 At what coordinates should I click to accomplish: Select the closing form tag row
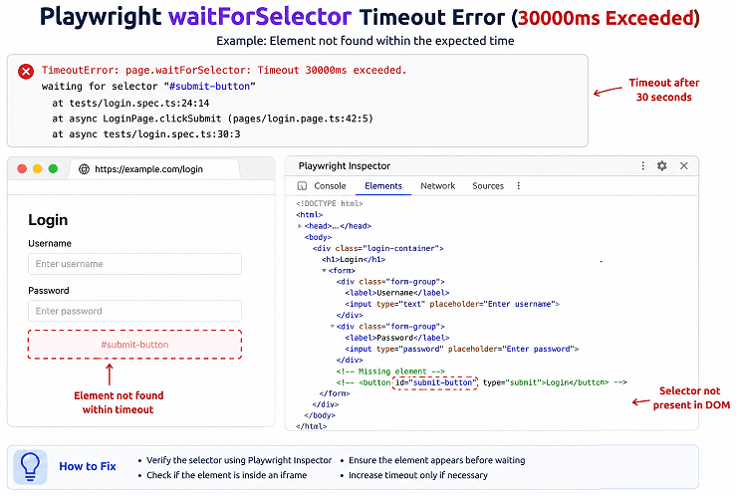click(335, 393)
